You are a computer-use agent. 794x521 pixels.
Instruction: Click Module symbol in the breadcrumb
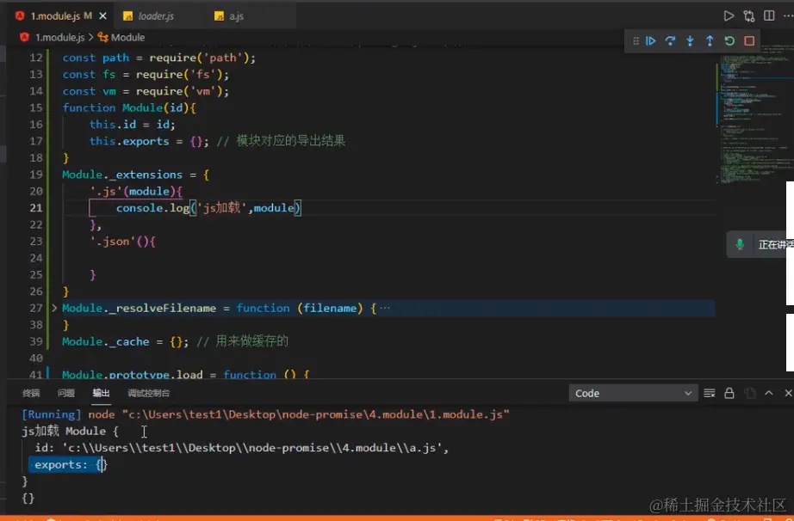127,37
